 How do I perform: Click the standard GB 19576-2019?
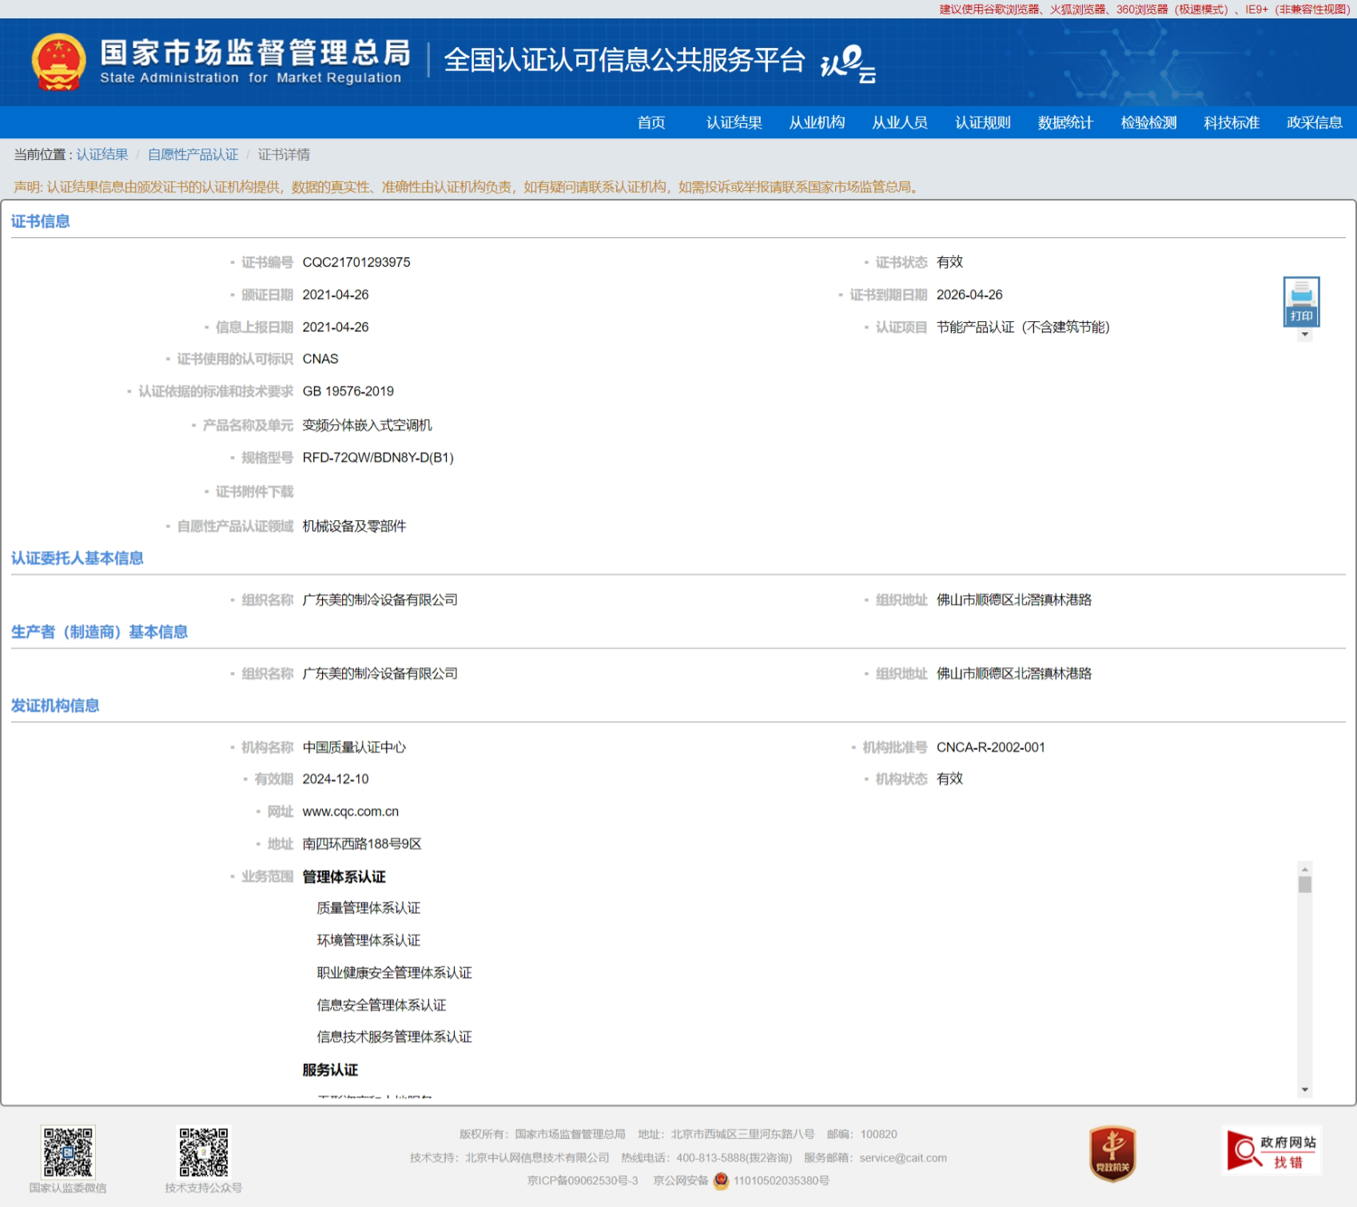(x=348, y=391)
